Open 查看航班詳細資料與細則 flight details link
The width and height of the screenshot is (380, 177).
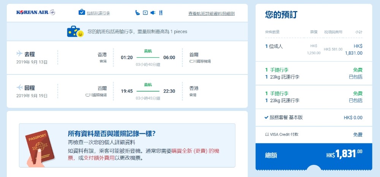tap(211, 13)
